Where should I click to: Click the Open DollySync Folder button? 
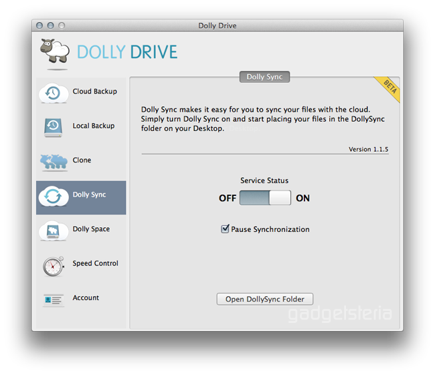[x=264, y=299]
